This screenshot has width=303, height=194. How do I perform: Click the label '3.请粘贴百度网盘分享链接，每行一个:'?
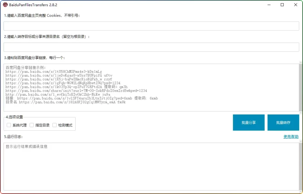pyautogui.click(x=34, y=58)
